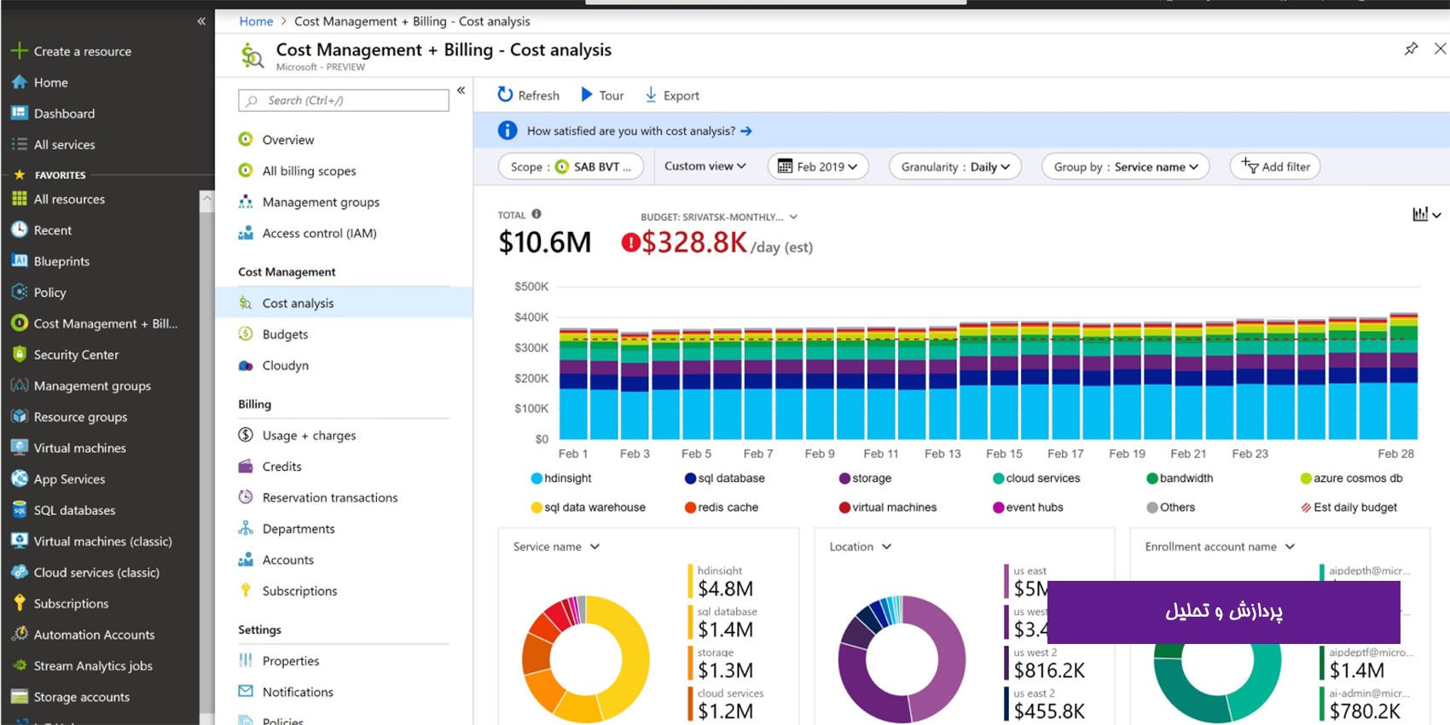The image size is (1450, 725).
Task: Open All resources grid icon
Action: (19, 199)
